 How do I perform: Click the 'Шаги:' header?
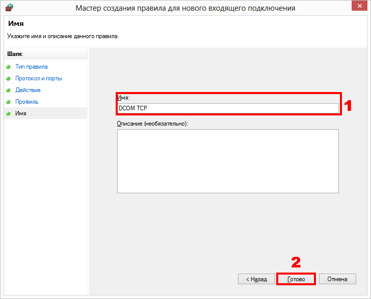pos(15,54)
